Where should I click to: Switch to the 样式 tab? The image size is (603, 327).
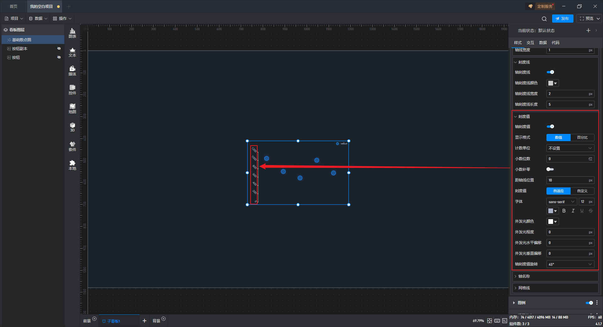518,43
